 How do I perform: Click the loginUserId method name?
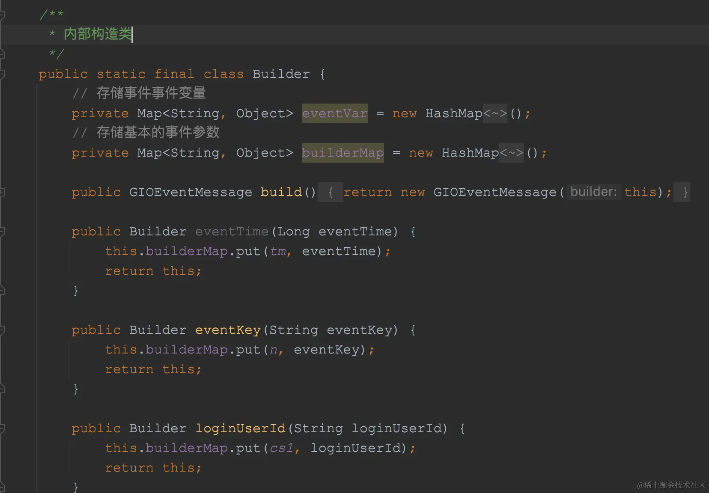(x=240, y=428)
